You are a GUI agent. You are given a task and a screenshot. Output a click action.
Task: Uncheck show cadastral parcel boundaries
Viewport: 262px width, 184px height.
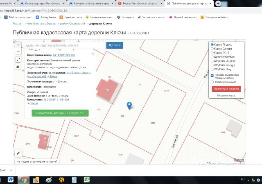coord(212,76)
